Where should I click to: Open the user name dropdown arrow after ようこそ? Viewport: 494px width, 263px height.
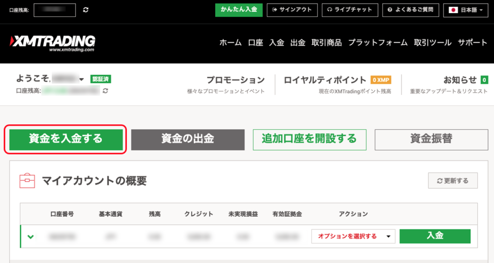pos(82,79)
